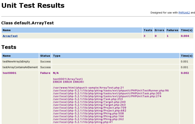
Task: Select the 0.002 time of test0001
Action: click(x=185, y=73)
